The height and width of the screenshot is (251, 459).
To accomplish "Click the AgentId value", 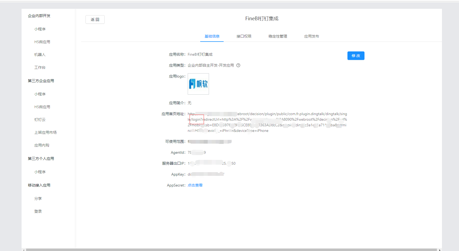I will pos(197,152).
